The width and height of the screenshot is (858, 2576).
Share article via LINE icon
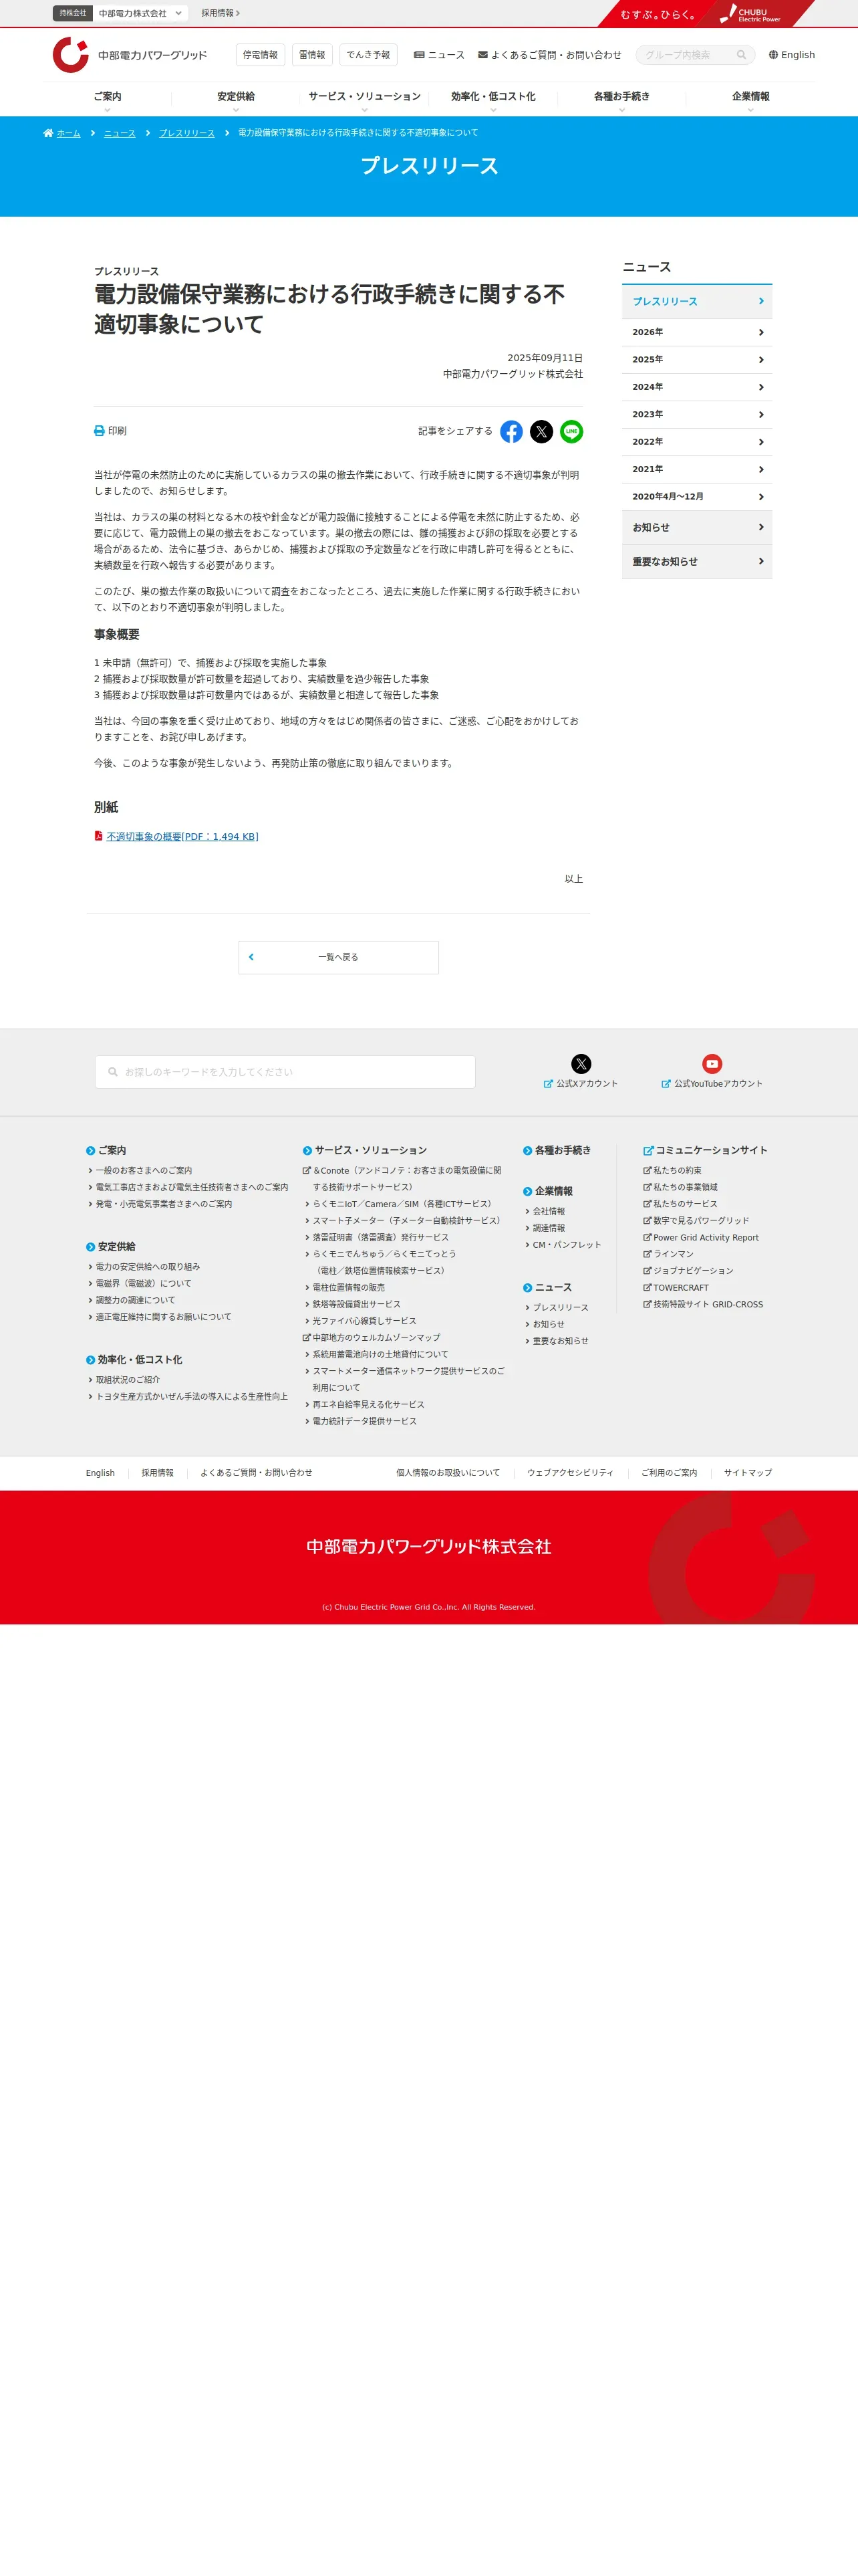coord(571,431)
